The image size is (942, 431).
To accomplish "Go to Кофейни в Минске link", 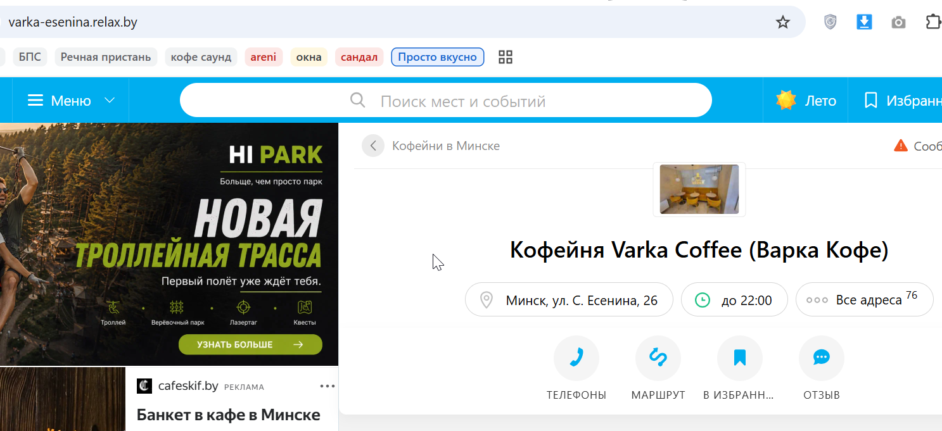I will (x=446, y=146).
